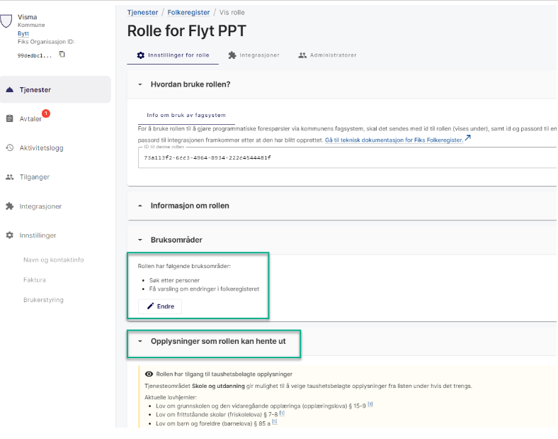Collapse the Bruksområder section

140,240
